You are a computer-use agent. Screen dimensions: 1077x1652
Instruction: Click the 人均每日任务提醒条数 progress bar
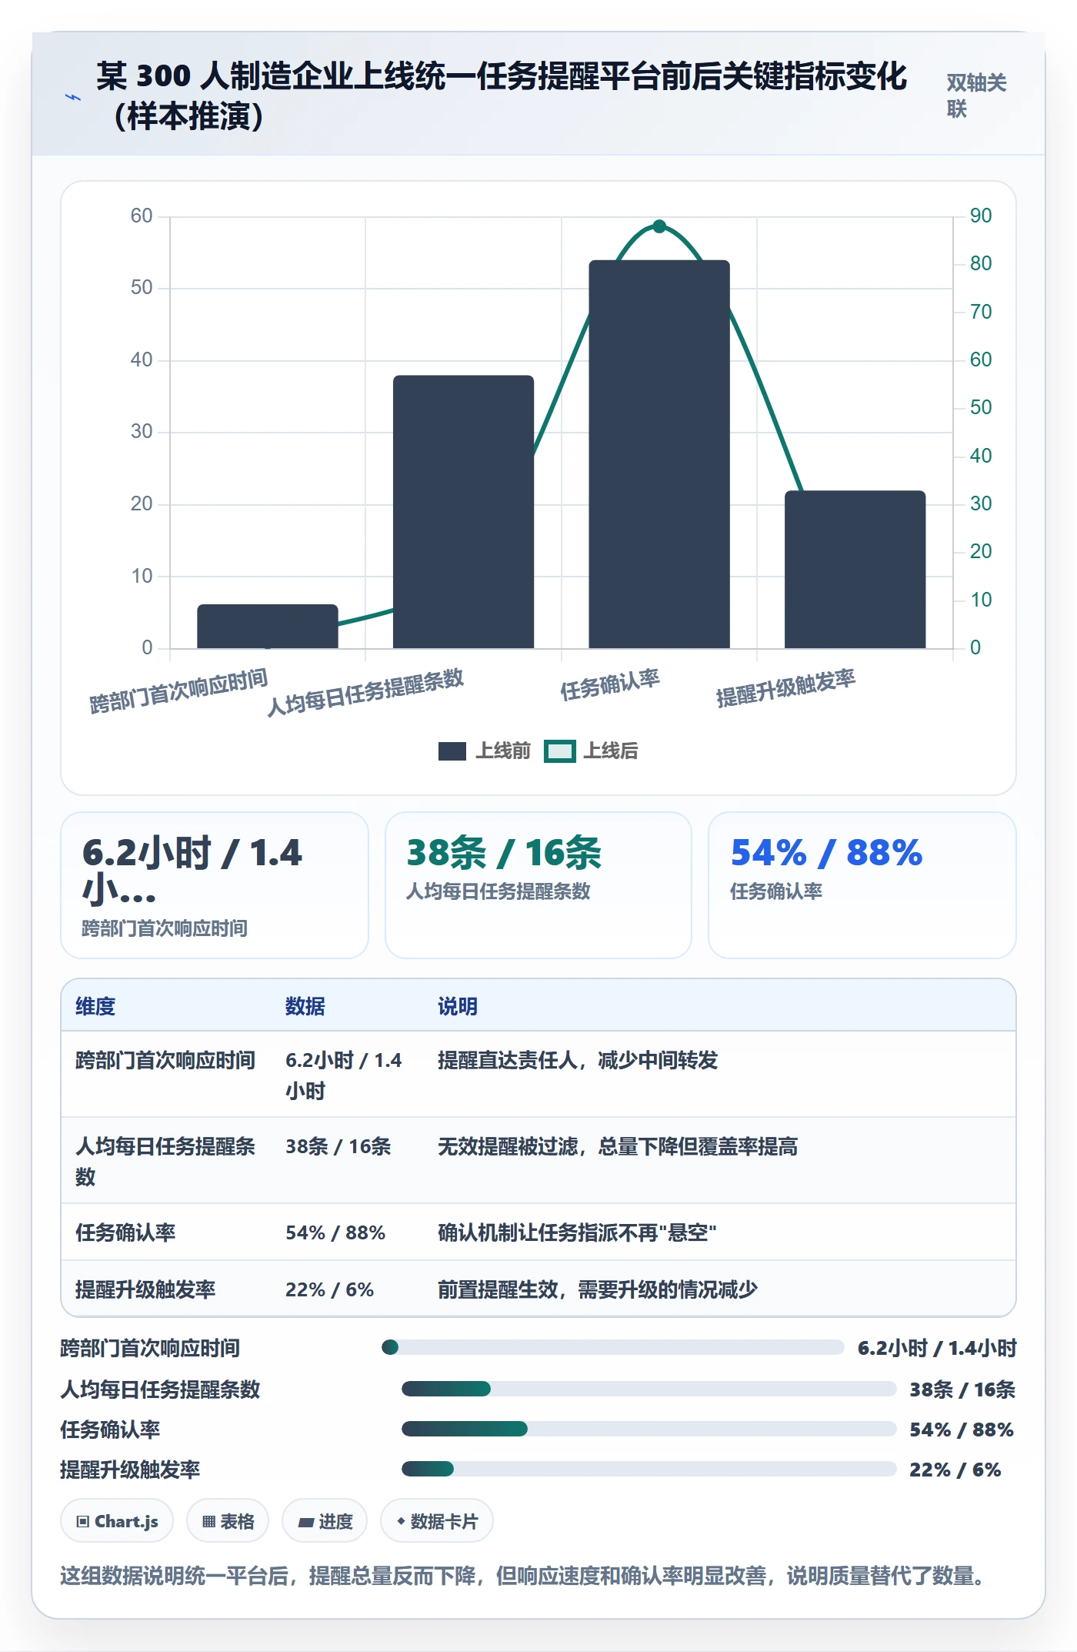click(649, 1389)
